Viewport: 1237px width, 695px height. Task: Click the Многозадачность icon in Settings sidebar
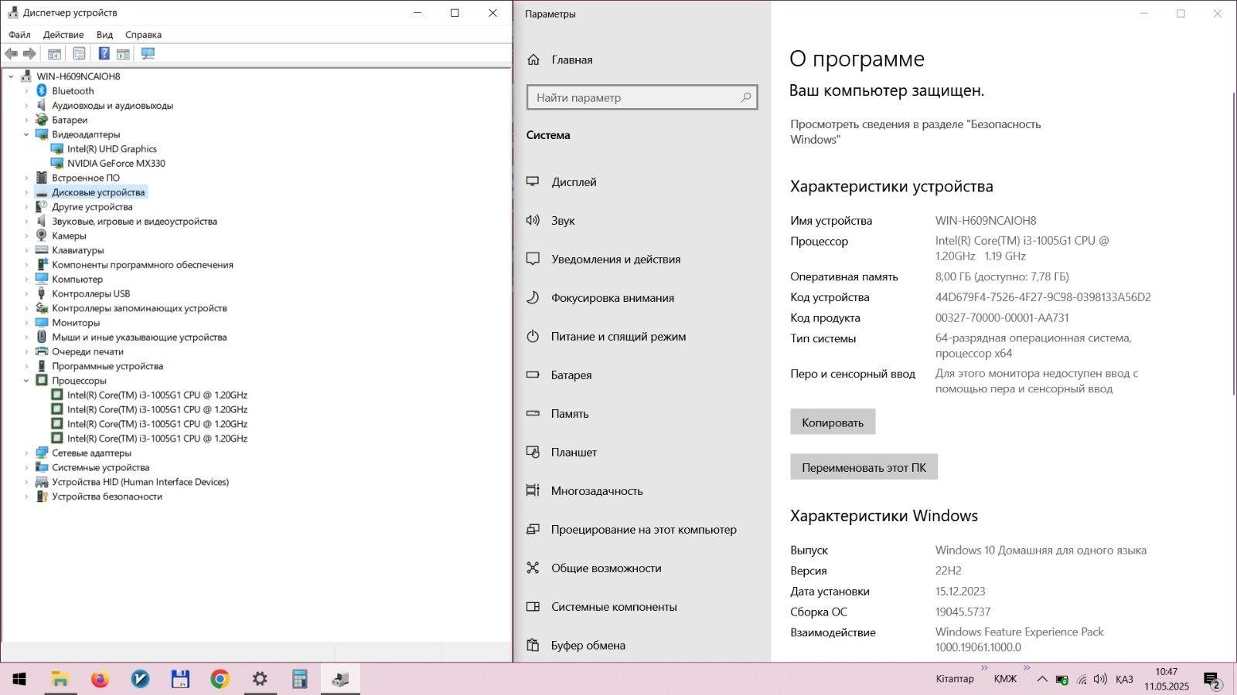(x=533, y=491)
